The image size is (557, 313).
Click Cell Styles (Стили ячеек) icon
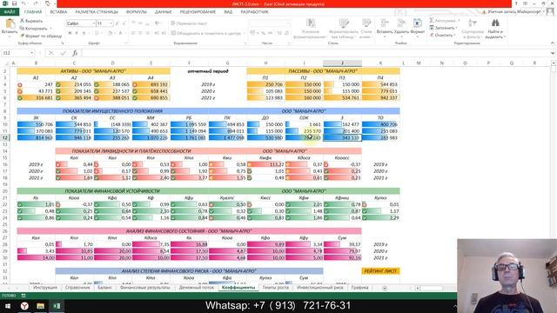[x=366, y=23]
